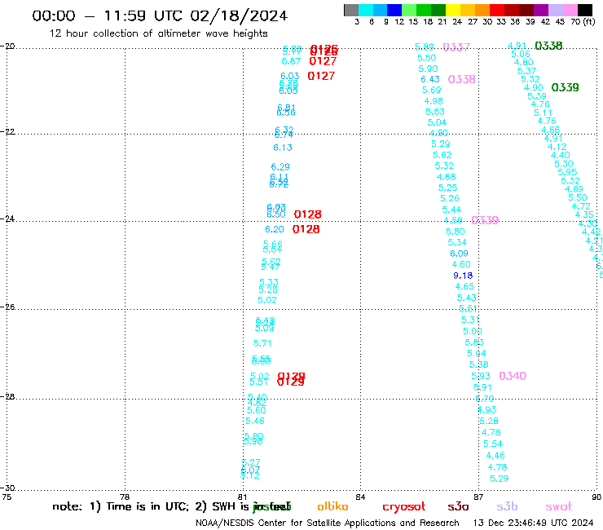Click the 5.47 wave height value
This screenshot has height=530, width=603.
[x=271, y=267]
